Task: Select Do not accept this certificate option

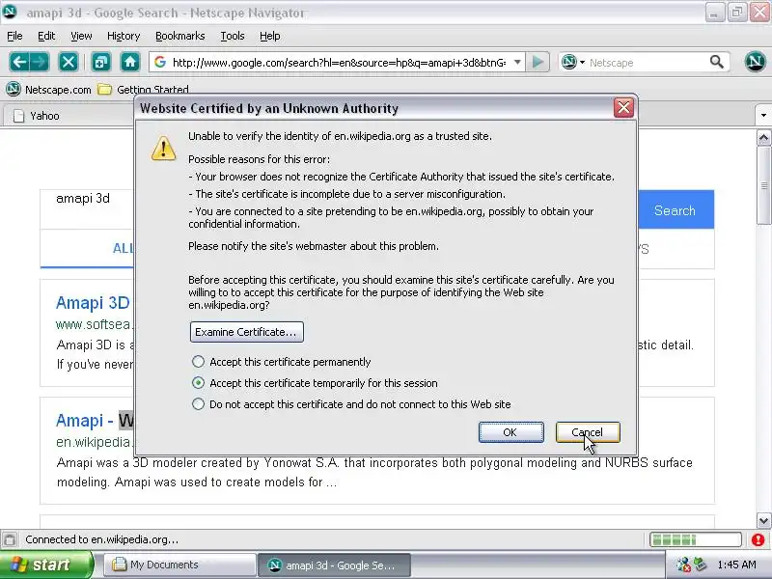Action: [x=198, y=403]
